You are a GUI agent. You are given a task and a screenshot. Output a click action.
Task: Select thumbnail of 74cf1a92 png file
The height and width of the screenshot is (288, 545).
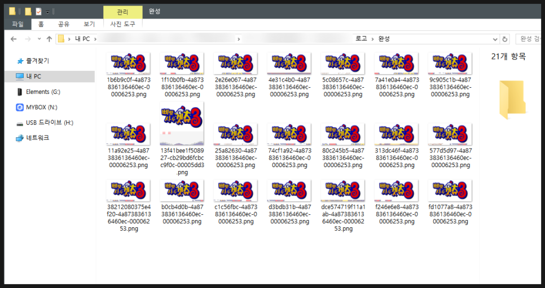pos(289,134)
